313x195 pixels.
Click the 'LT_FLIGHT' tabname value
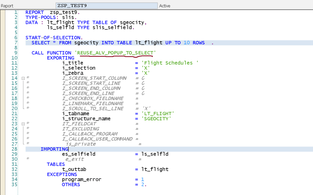[157, 114]
